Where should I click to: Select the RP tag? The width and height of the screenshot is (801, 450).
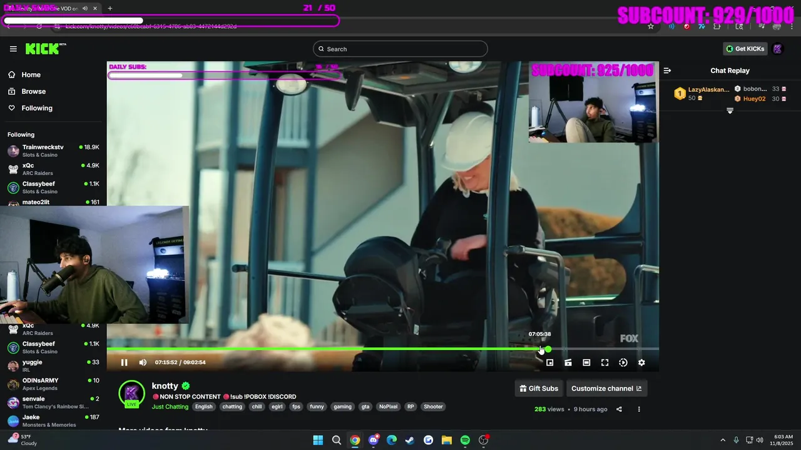411,407
